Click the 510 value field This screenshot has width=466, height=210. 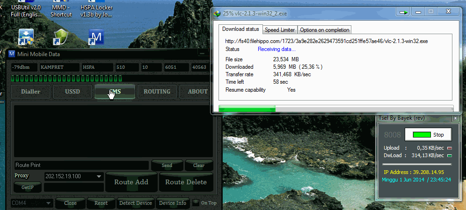pos(127,67)
